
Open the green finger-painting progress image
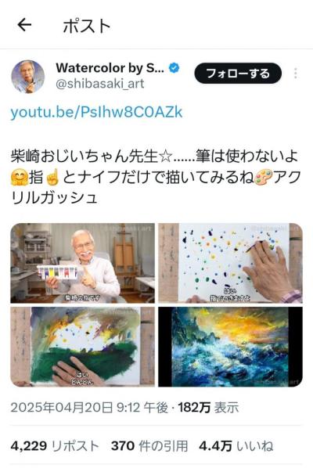(83, 347)
